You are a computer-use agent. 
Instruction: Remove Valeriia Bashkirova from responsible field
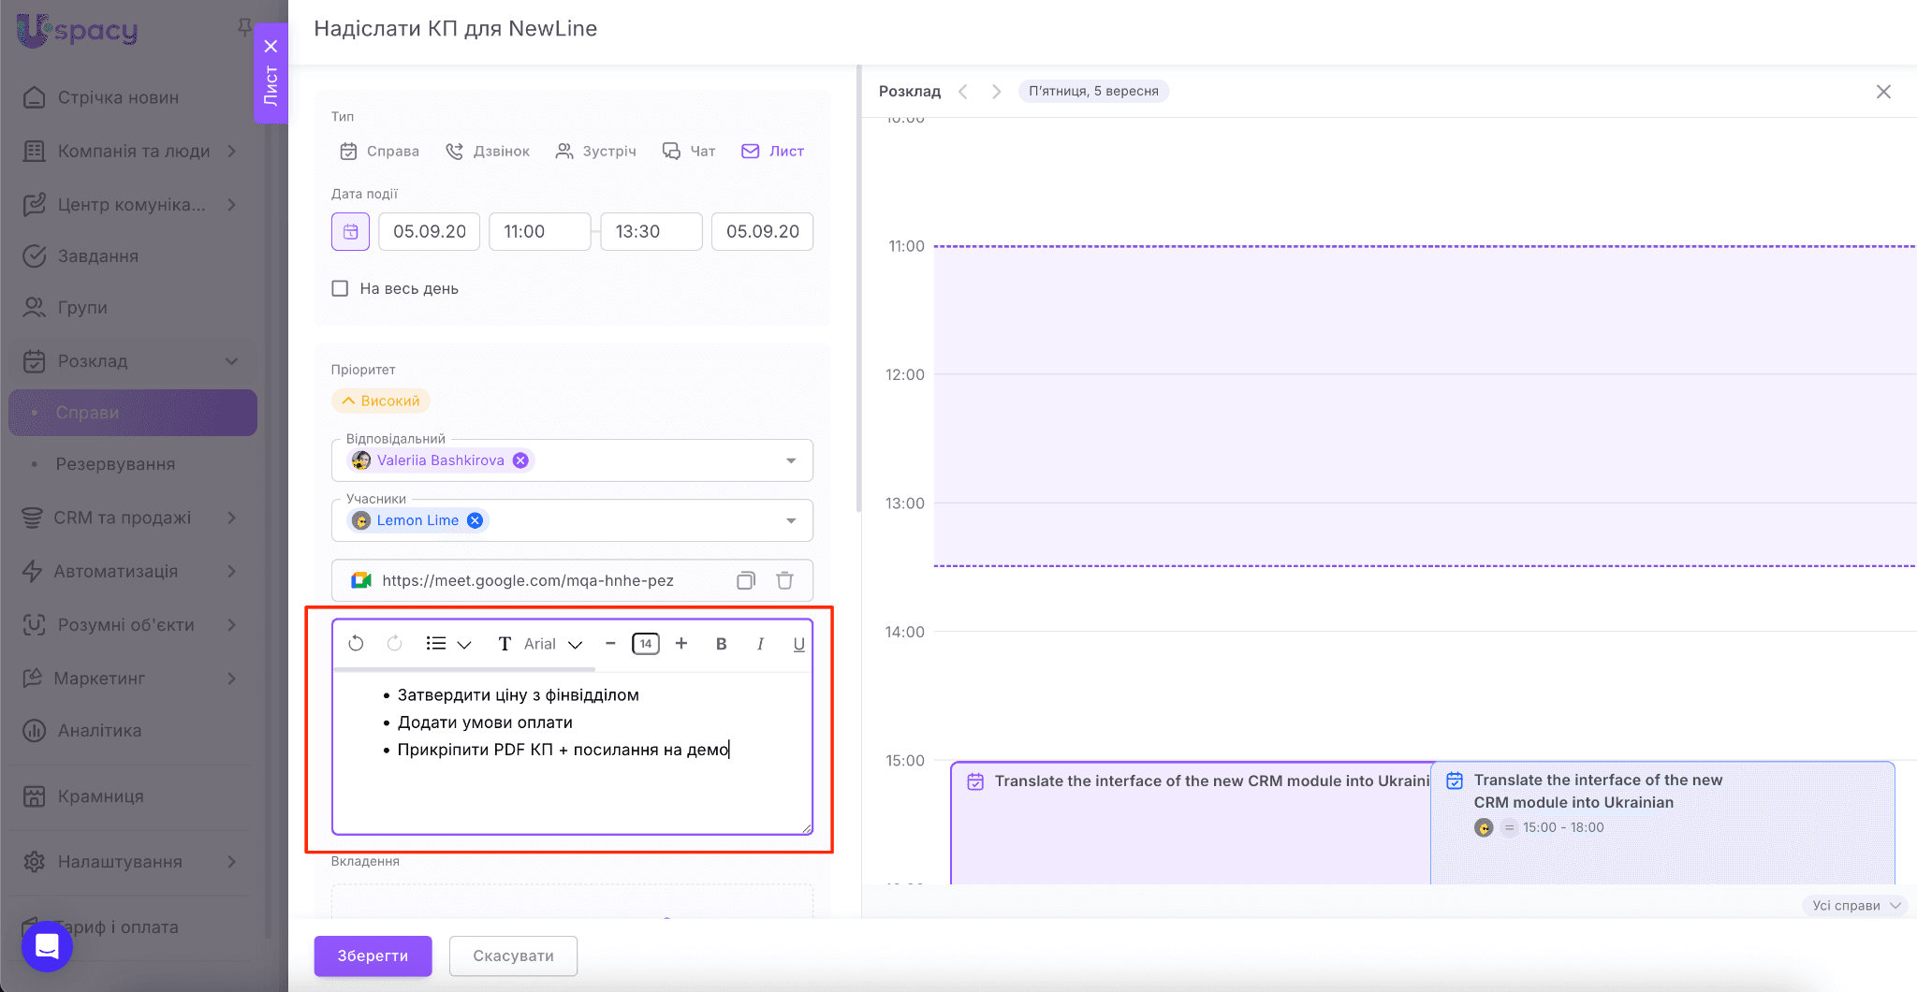(x=521, y=460)
